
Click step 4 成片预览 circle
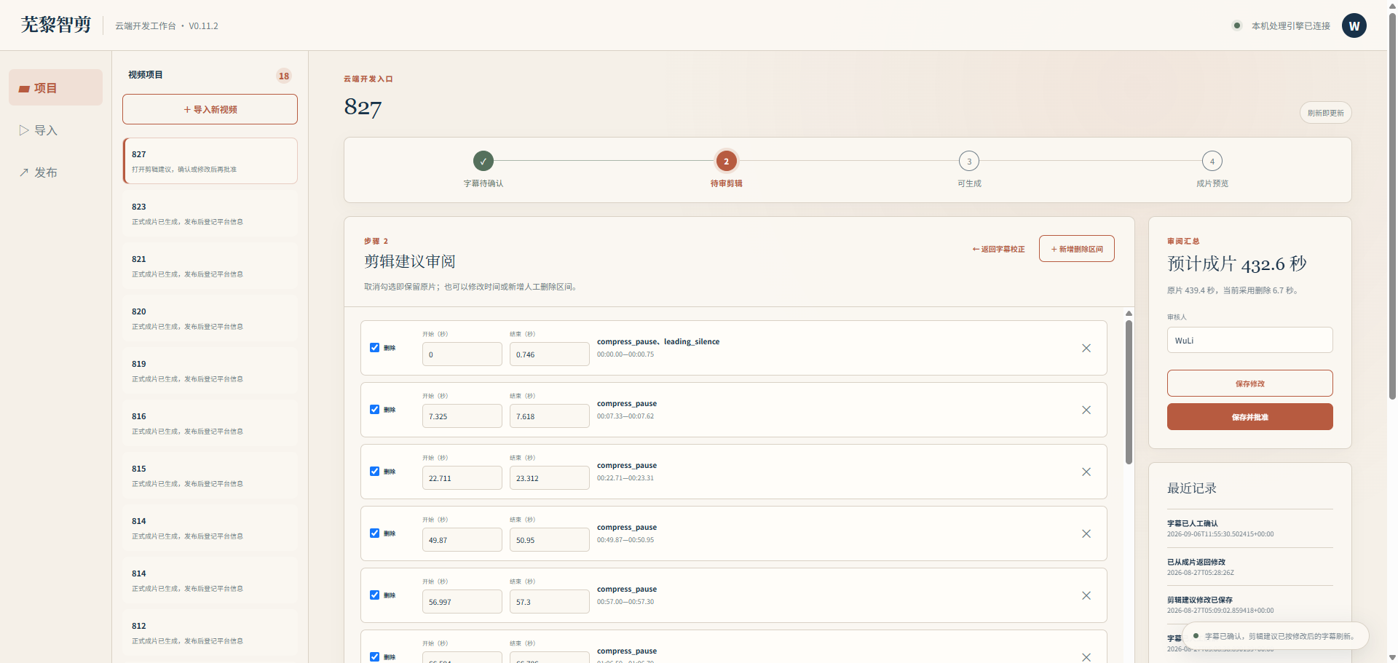(1212, 161)
